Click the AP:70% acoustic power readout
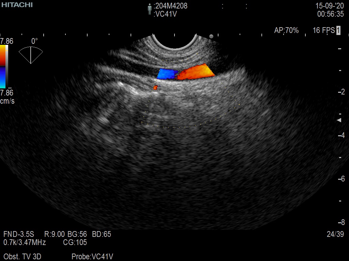The width and height of the screenshot is (349, 261). click(x=286, y=31)
